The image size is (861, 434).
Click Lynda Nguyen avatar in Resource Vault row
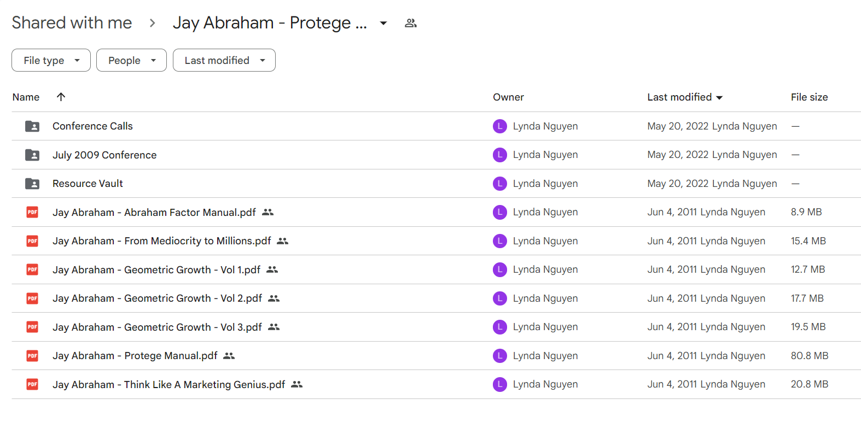click(500, 184)
